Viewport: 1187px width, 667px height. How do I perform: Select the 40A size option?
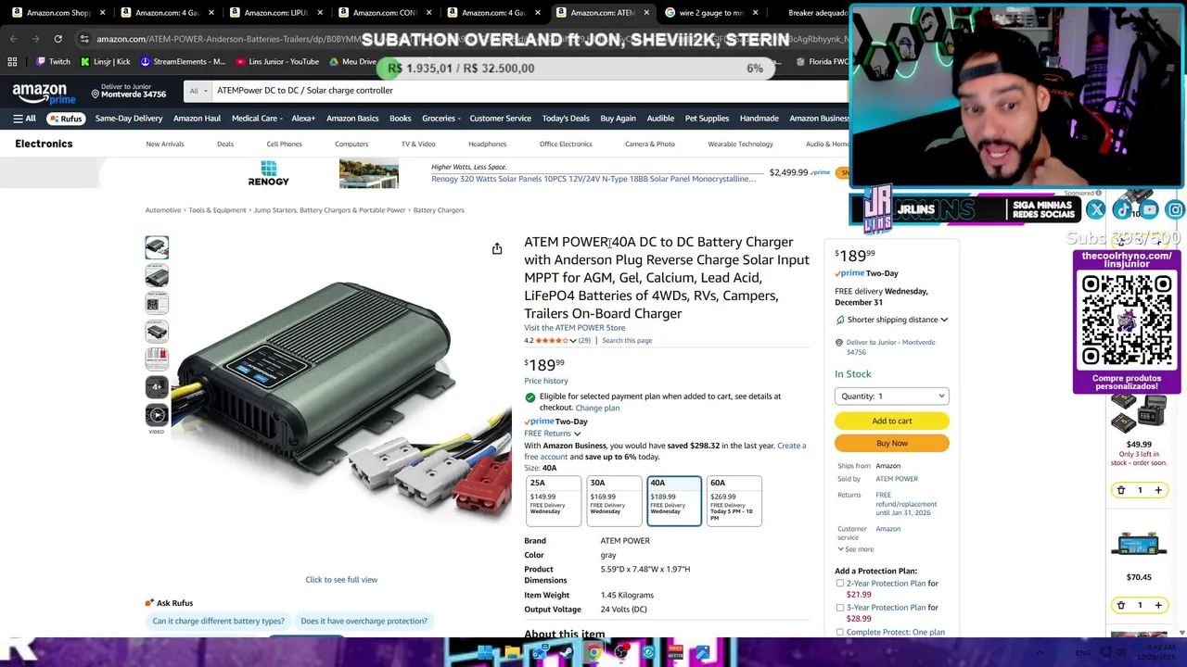tap(673, 501)
